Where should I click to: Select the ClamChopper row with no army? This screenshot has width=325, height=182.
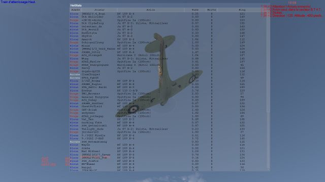tap(168, 74)
